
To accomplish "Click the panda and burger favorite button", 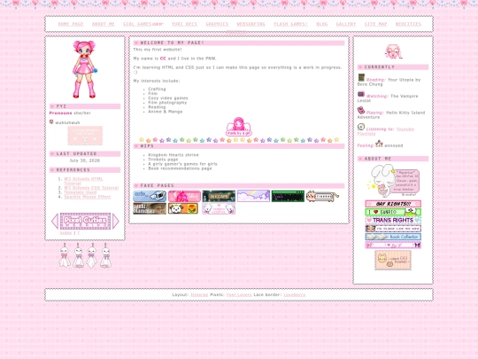I will pos(183,208).
